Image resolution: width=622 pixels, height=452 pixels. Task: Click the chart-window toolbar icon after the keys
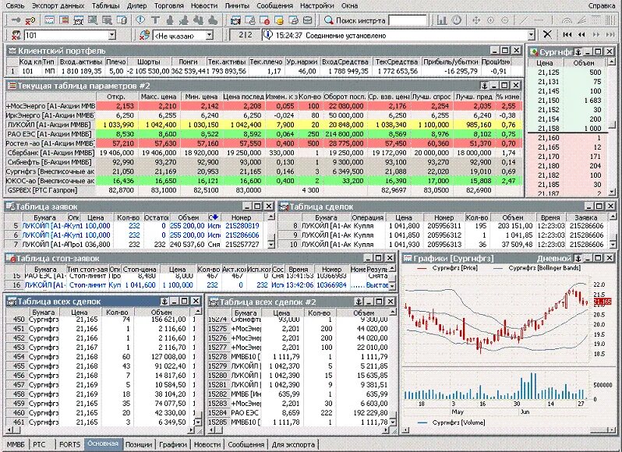click(49, 19)
